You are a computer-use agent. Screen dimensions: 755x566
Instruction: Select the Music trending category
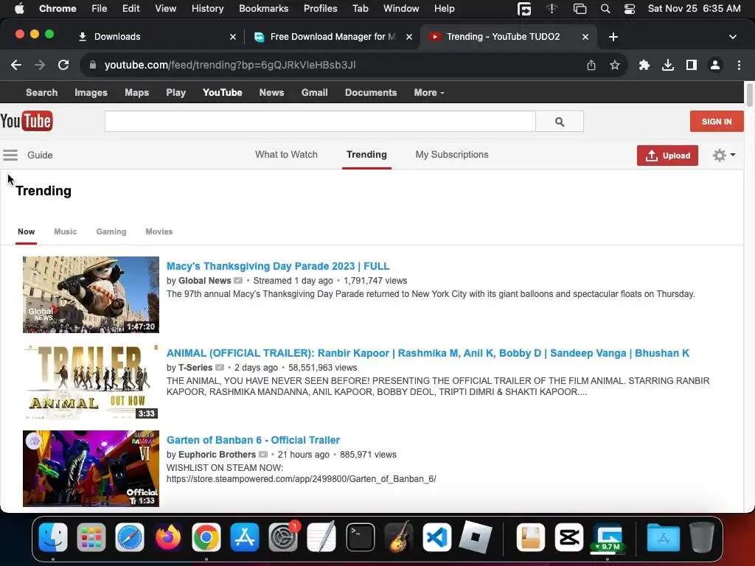click(x=66, y=231)
